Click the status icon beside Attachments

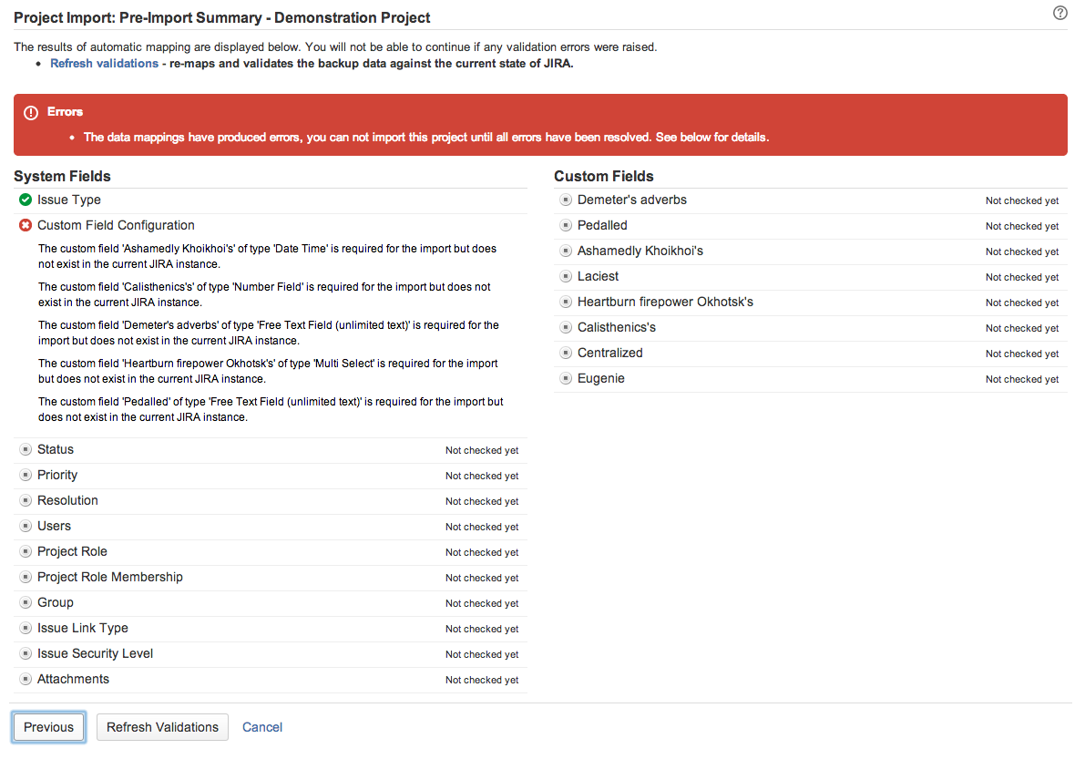pyautogui.click(x=26, y=679)
